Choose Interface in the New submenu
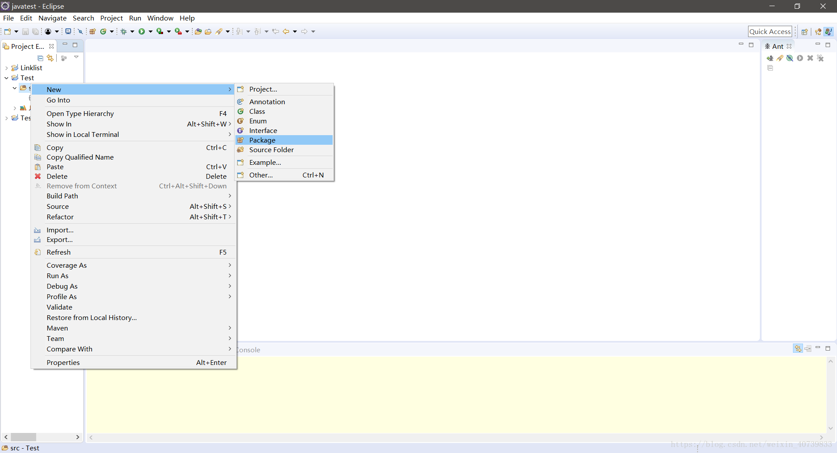This screenshot has width=837, height=453. [284, 130]
